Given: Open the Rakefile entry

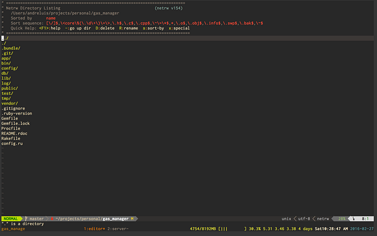Looking at the screenshot, I should (x=11, y=138).
